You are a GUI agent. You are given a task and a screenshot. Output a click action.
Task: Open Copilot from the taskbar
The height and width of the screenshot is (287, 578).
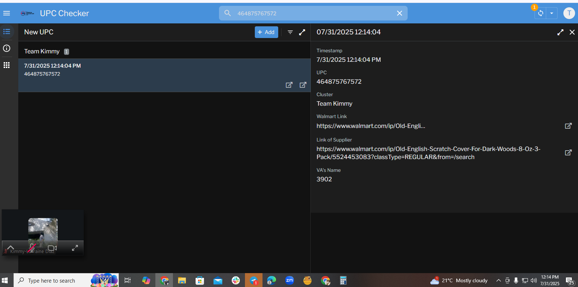point(146,280)
